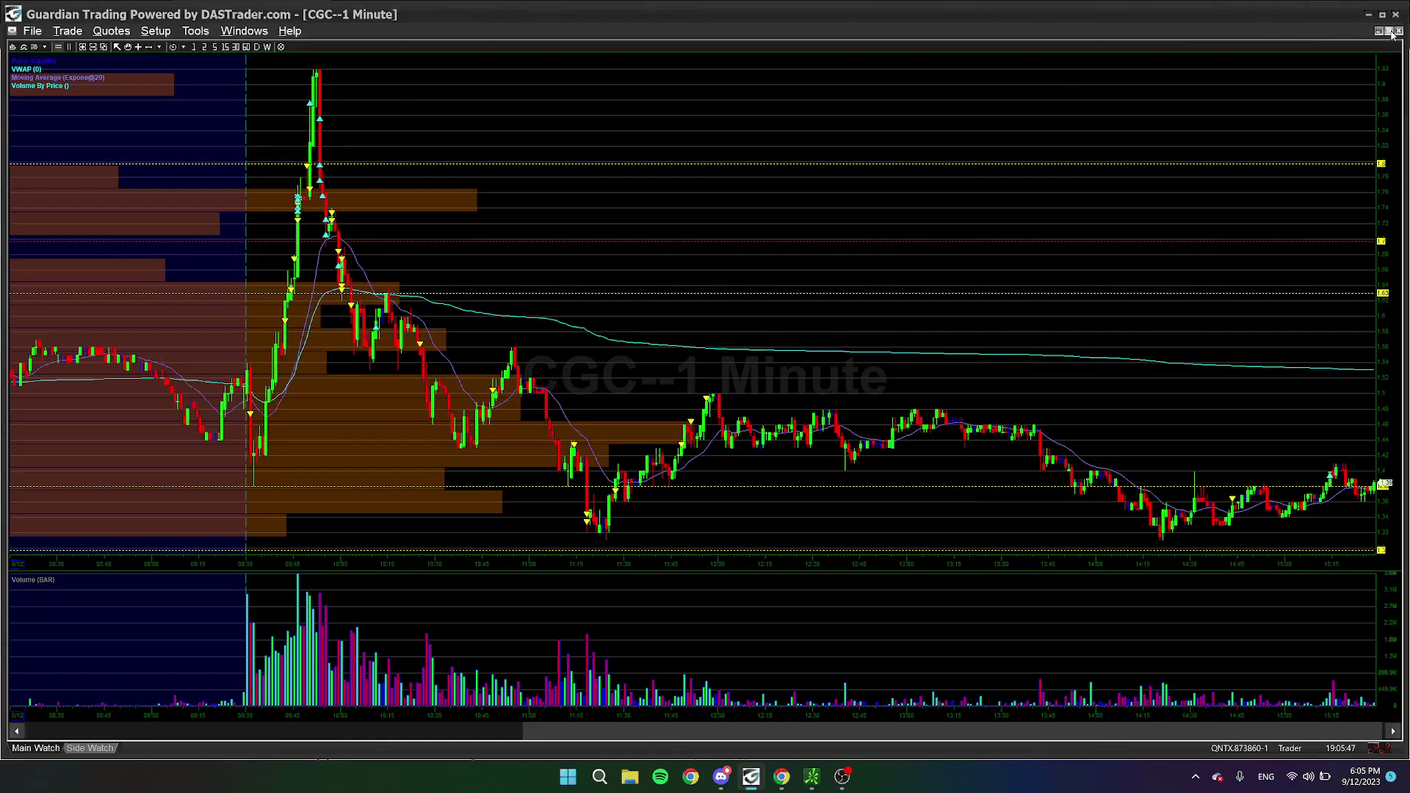Viewport: 1410px width, 793px height.
Task: Open the Quotes menu
Action: [x=111, y=31]
